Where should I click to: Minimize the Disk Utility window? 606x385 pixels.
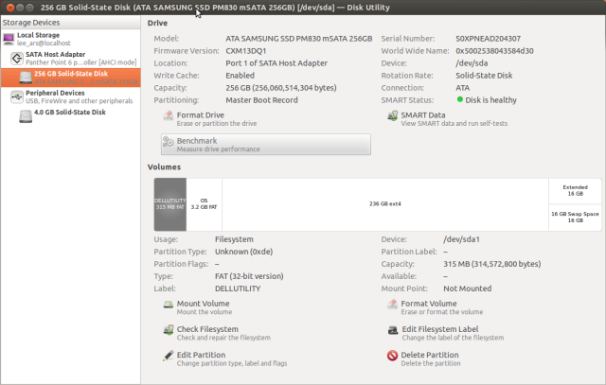[x=20, y=8]
